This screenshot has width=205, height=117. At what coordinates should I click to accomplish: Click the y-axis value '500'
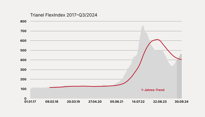point(23,50)
